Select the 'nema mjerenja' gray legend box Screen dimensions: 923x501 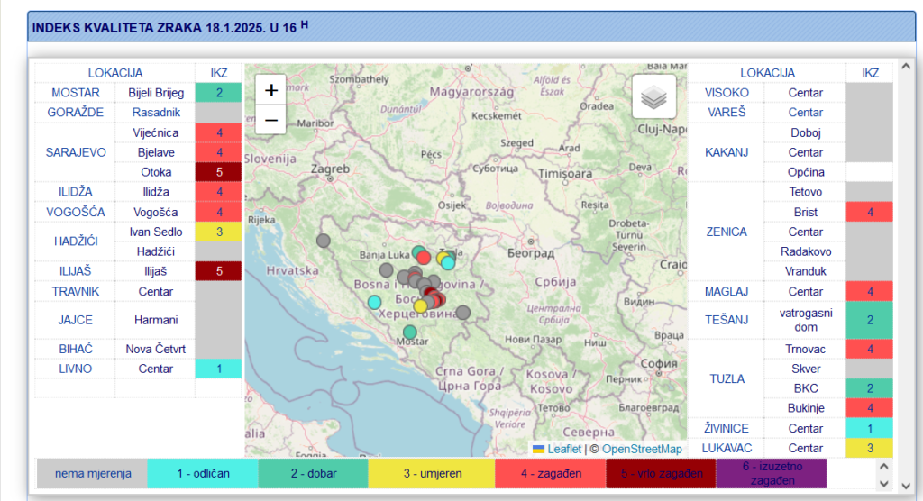[93, 473]
